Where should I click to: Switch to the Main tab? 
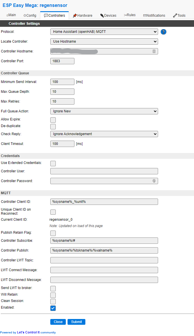(11, 15)
